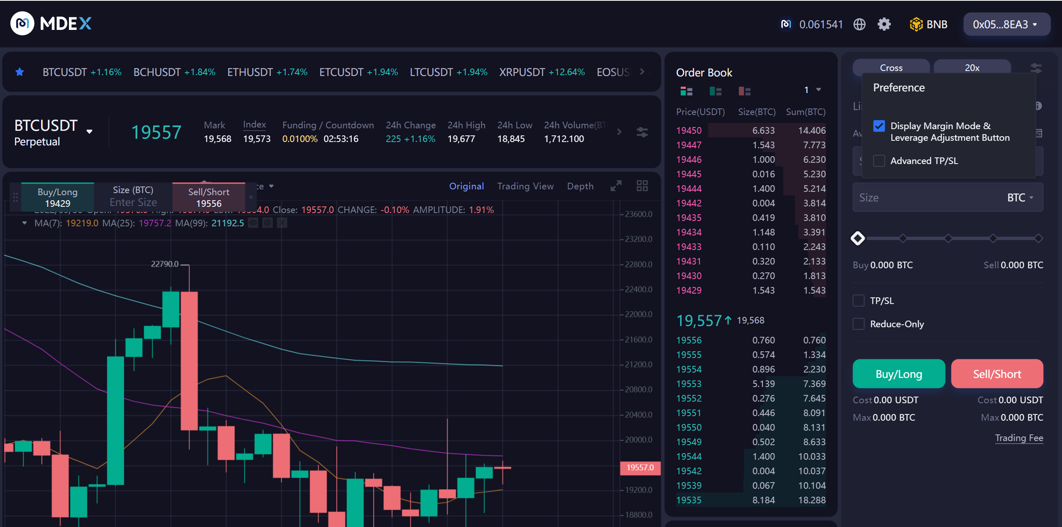The image size is (1062, 527).
Task: Click the Size input field
Action: (922, 198)
